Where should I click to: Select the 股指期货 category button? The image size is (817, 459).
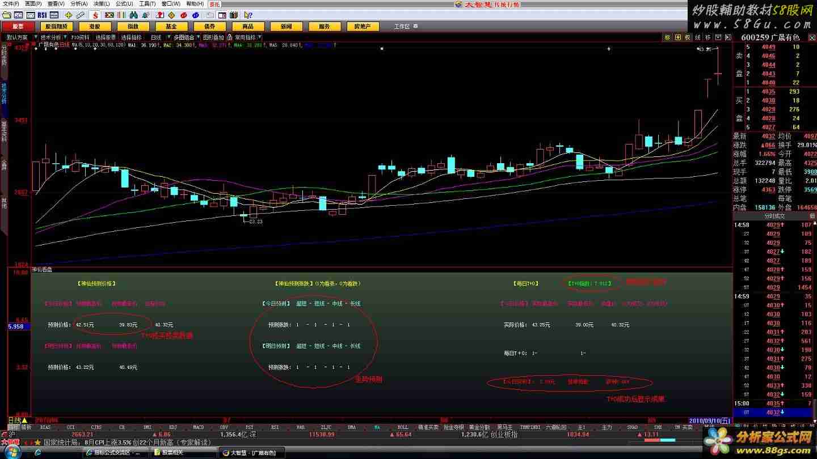pyautogui.click(x=57, y=27)
